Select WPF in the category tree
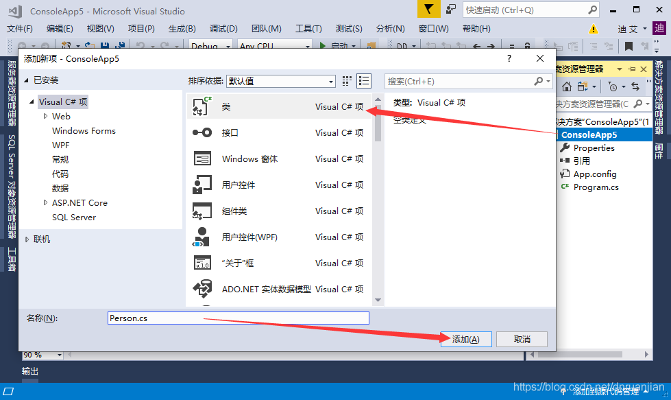Viewport: 671px width, 400px height. point(61,145)
